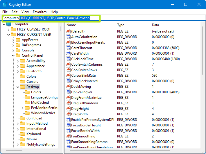Click the tree pane vertical scrollbar thumb
This screenshot has height=154, width=206.
[60, 29]
